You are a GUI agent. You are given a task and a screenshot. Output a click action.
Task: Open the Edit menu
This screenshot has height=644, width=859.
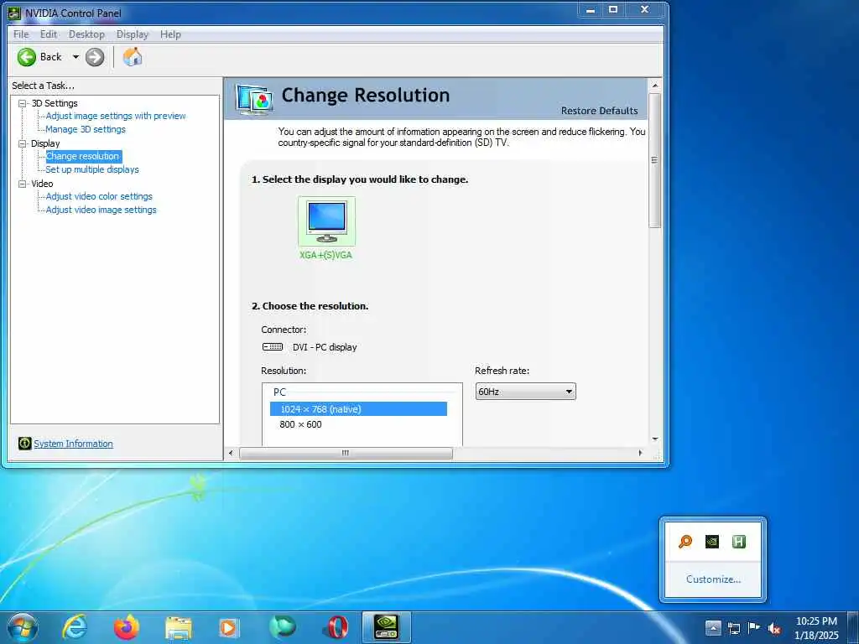[48, 34]
